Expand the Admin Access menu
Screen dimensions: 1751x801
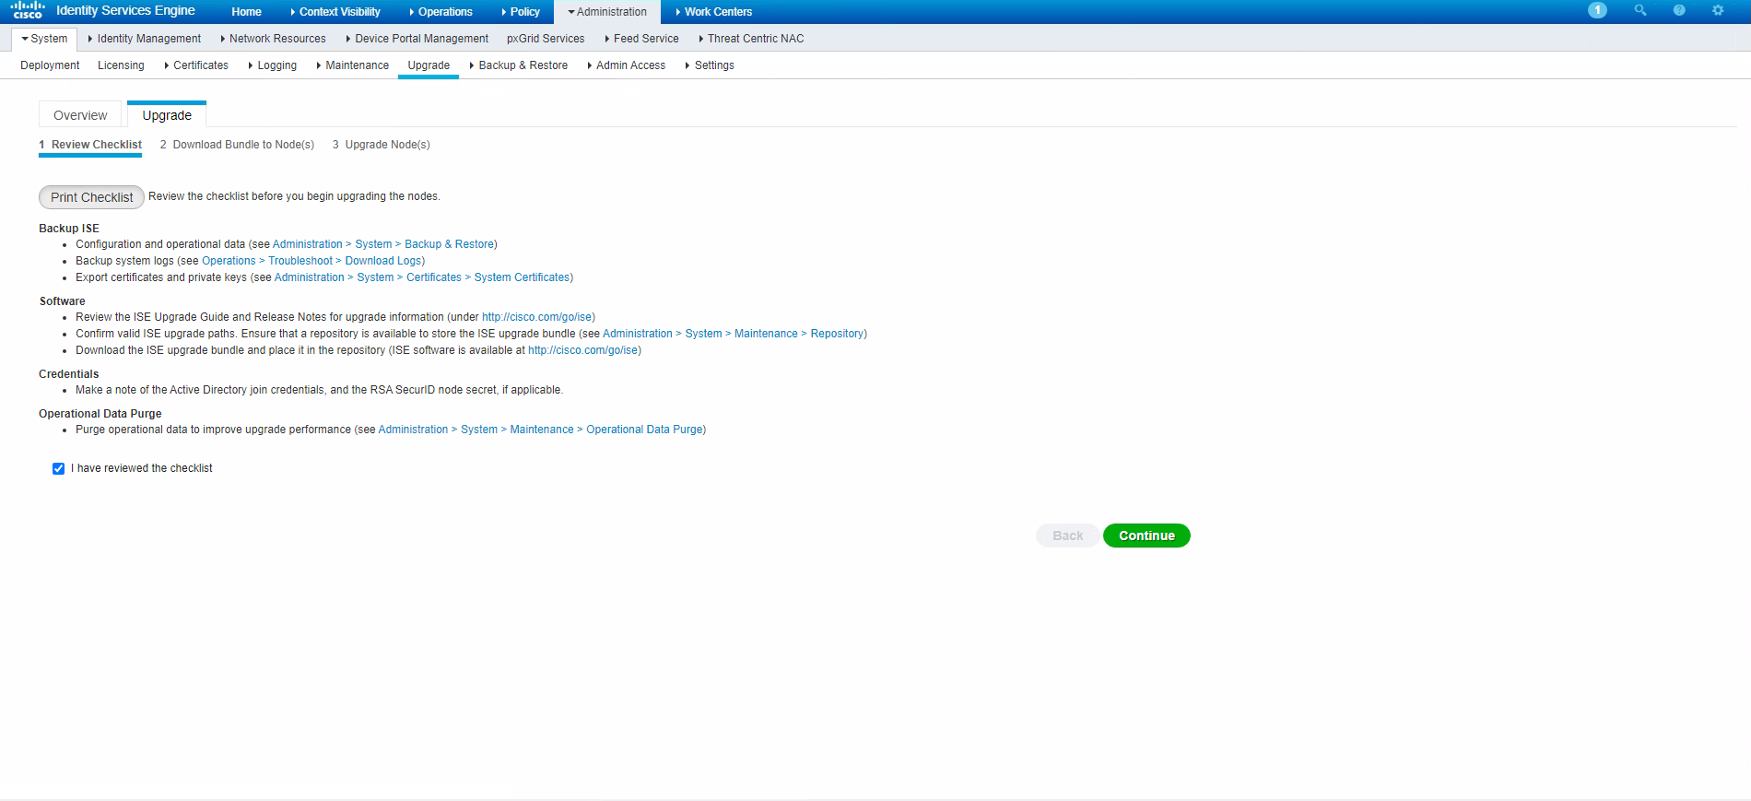(627, 65)
